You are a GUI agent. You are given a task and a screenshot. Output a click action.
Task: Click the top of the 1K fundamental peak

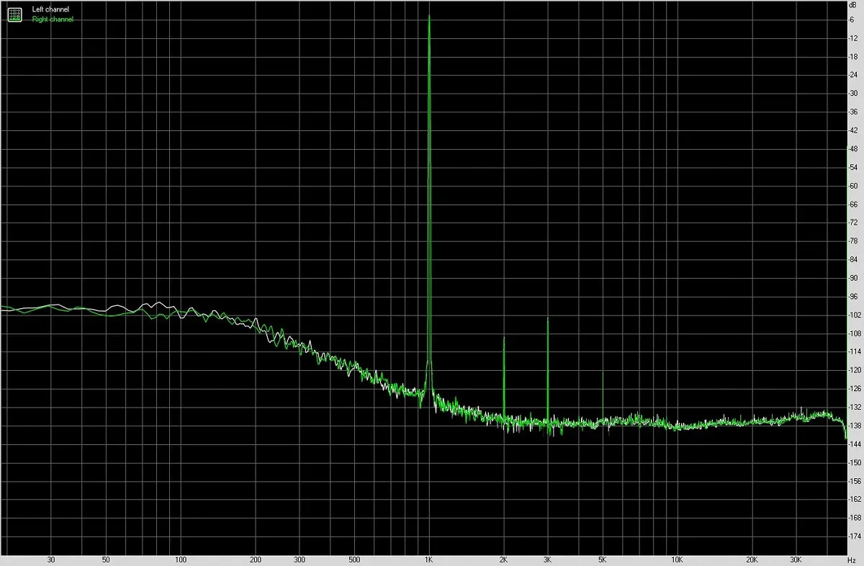[x=429, y=17]
